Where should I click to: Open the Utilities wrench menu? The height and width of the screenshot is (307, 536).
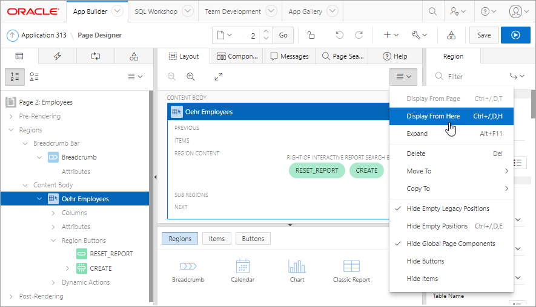click(419, 35)
